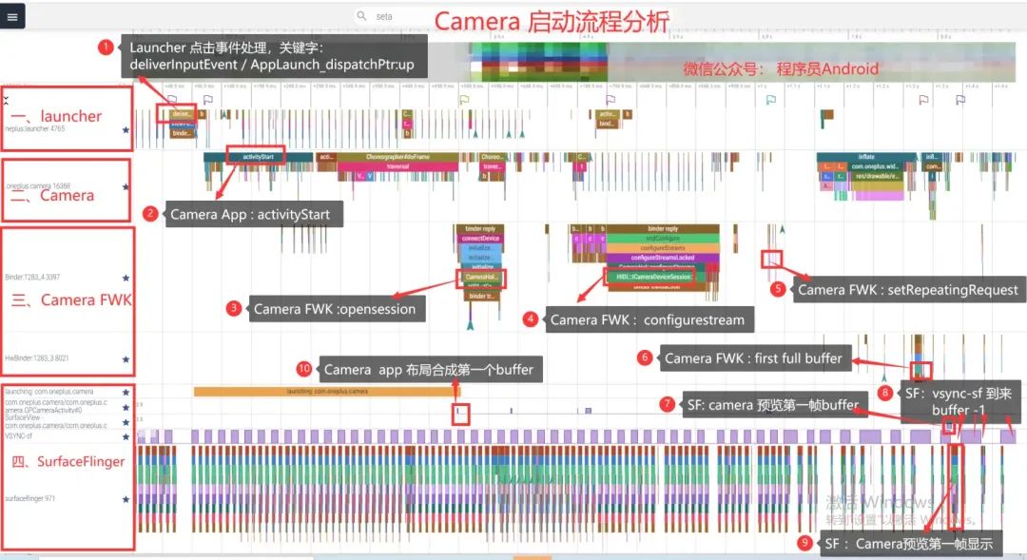Pin the SurfaceView track star
This screenshot has height=560, width=1027.
[x=126, y=422]
